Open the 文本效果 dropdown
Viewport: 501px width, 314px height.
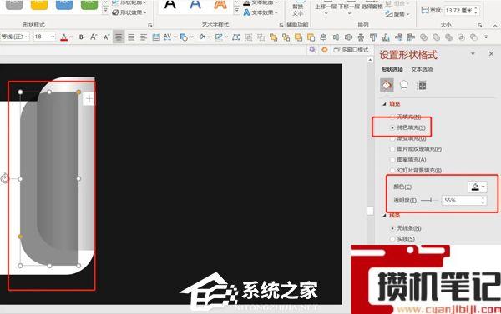coord(261,12)
